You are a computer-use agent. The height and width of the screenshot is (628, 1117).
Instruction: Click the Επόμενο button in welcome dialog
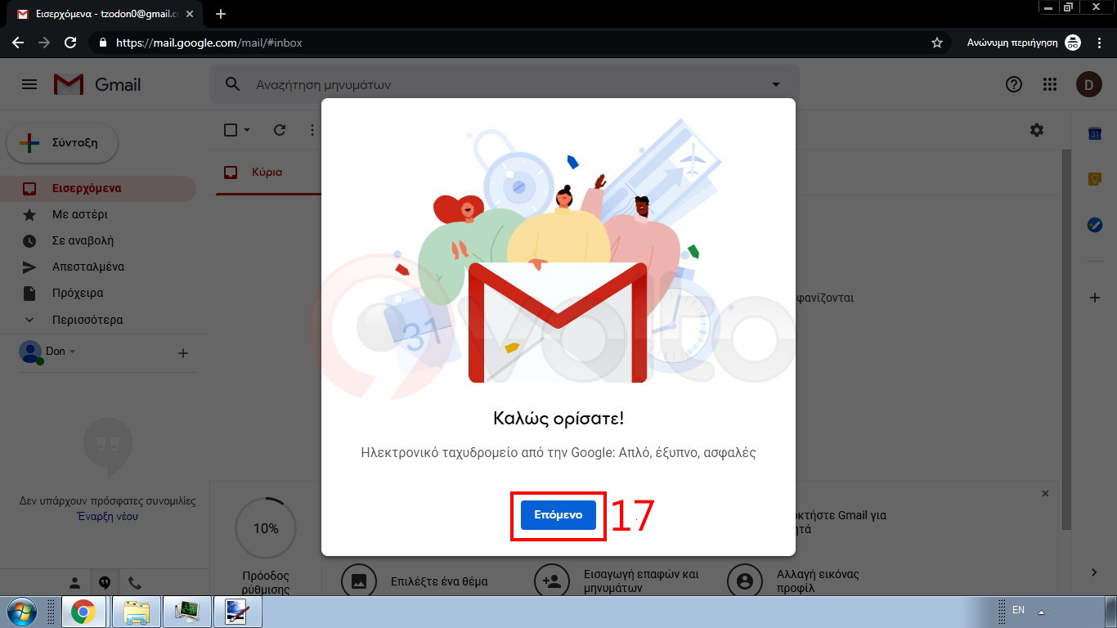[x=558, y=515]
